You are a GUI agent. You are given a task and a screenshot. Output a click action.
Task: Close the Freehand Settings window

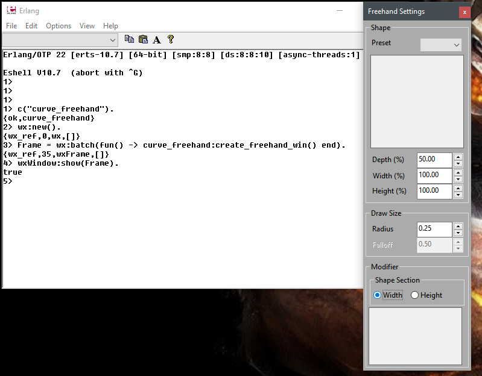(465, 12)
